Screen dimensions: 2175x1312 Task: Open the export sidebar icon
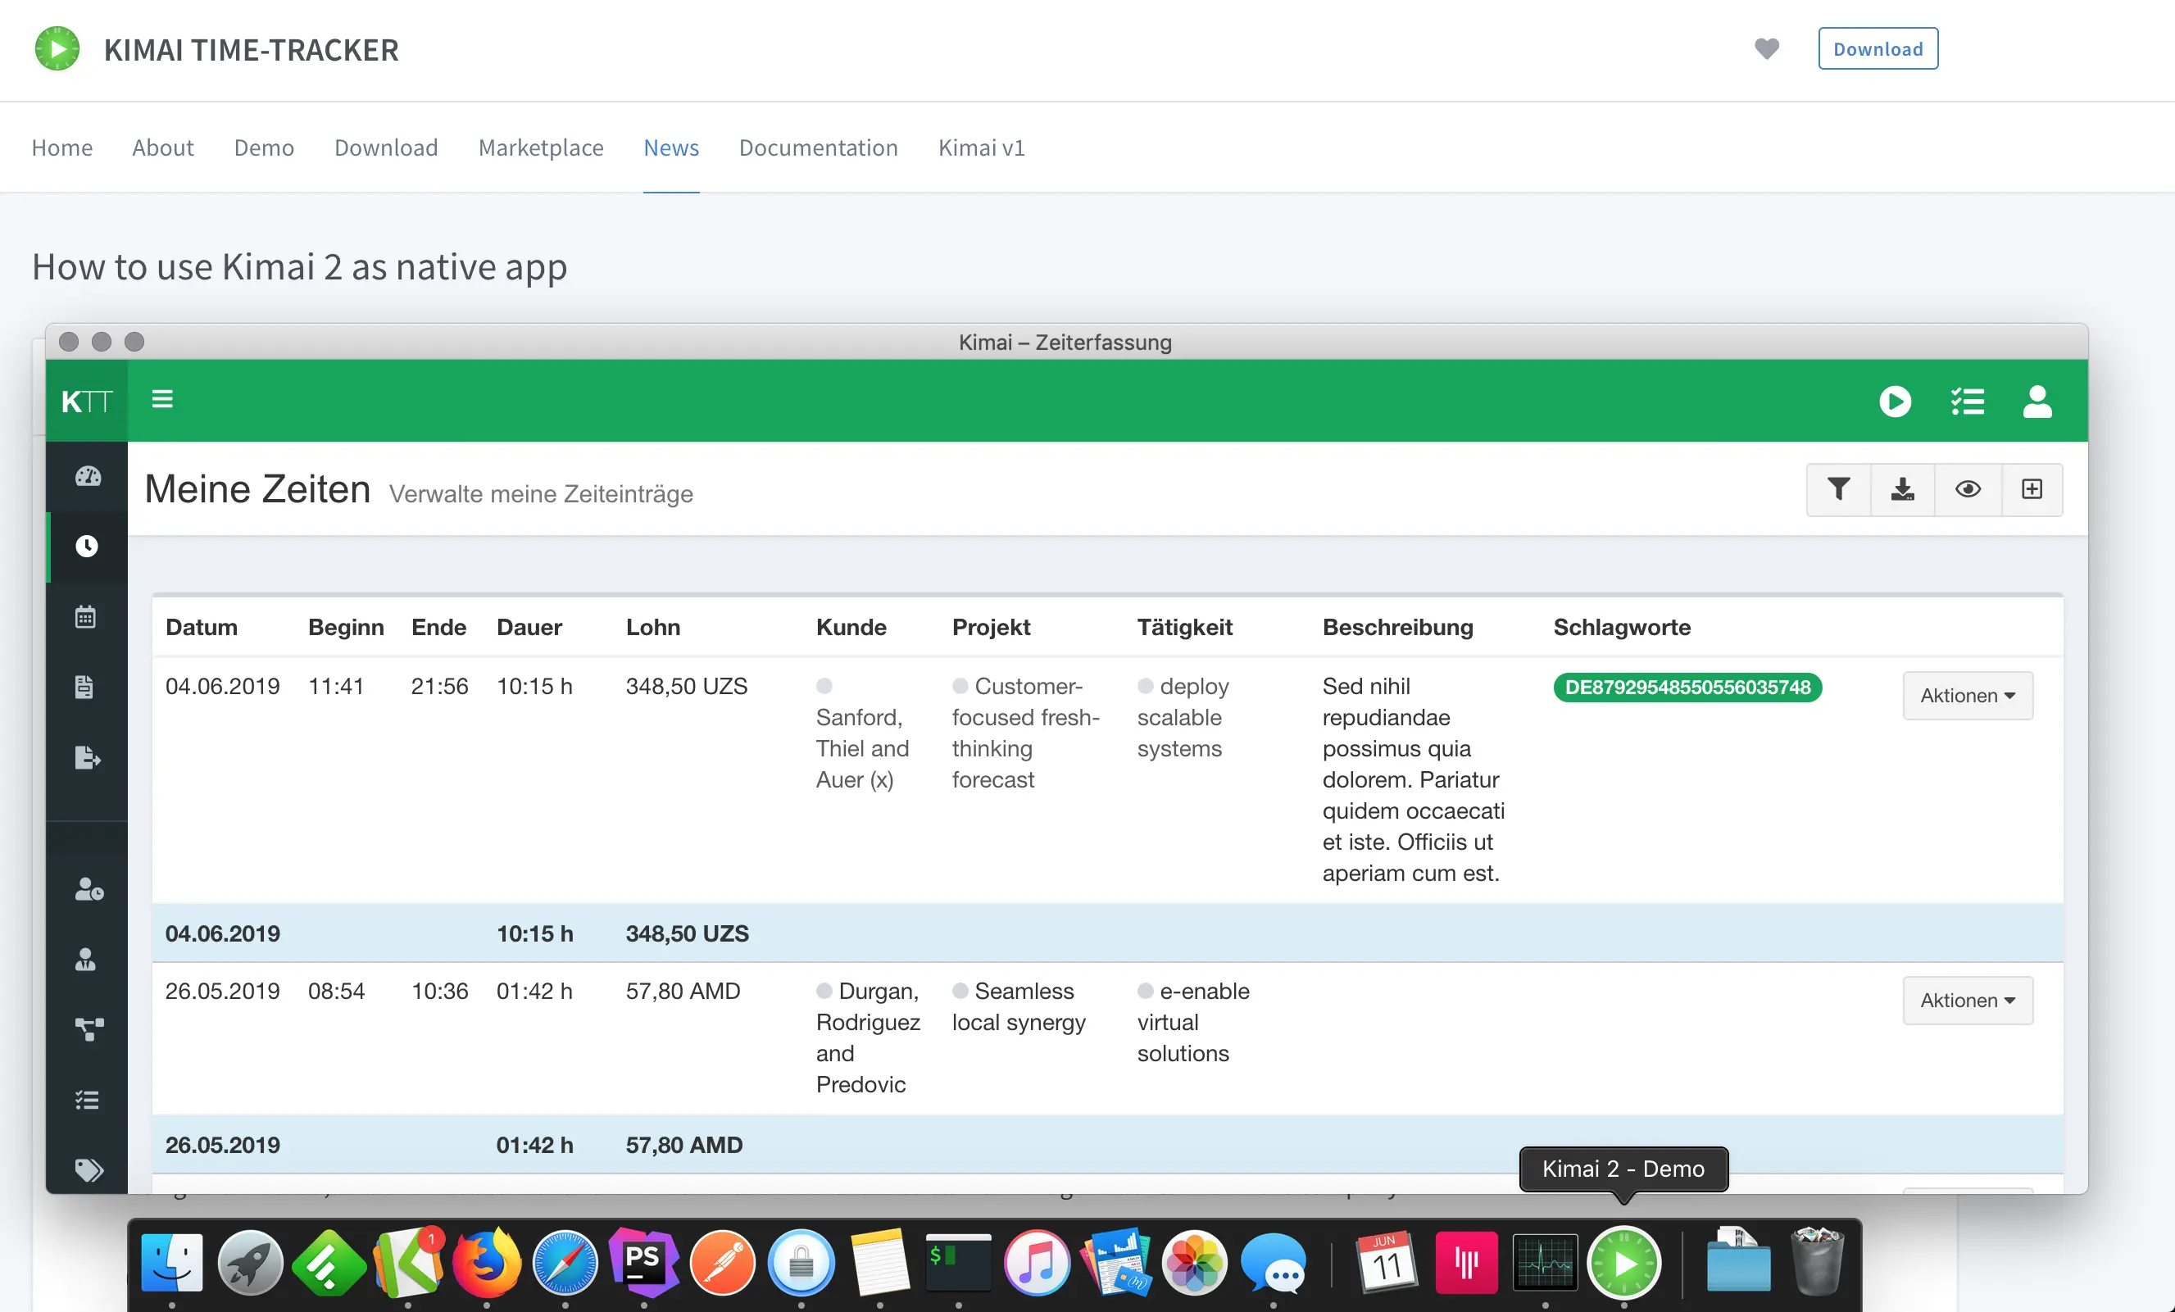(88, 757)
